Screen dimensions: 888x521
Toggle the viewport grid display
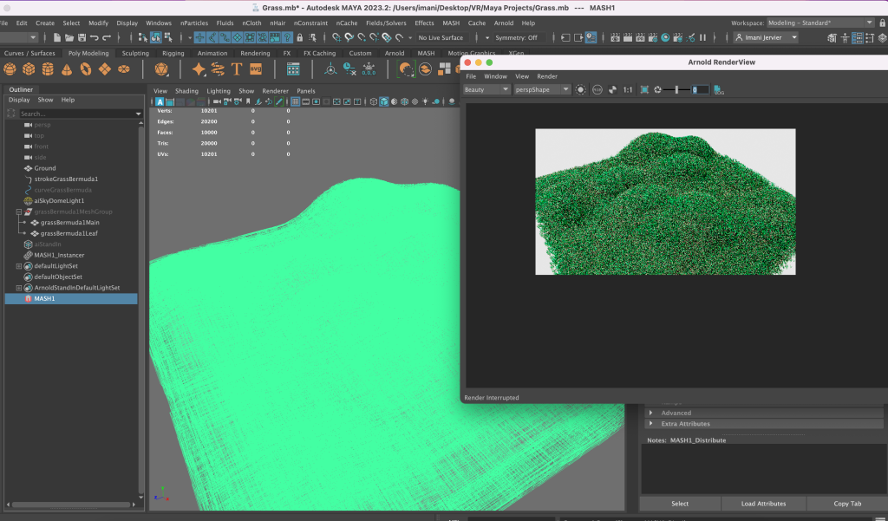coord(295,102)
